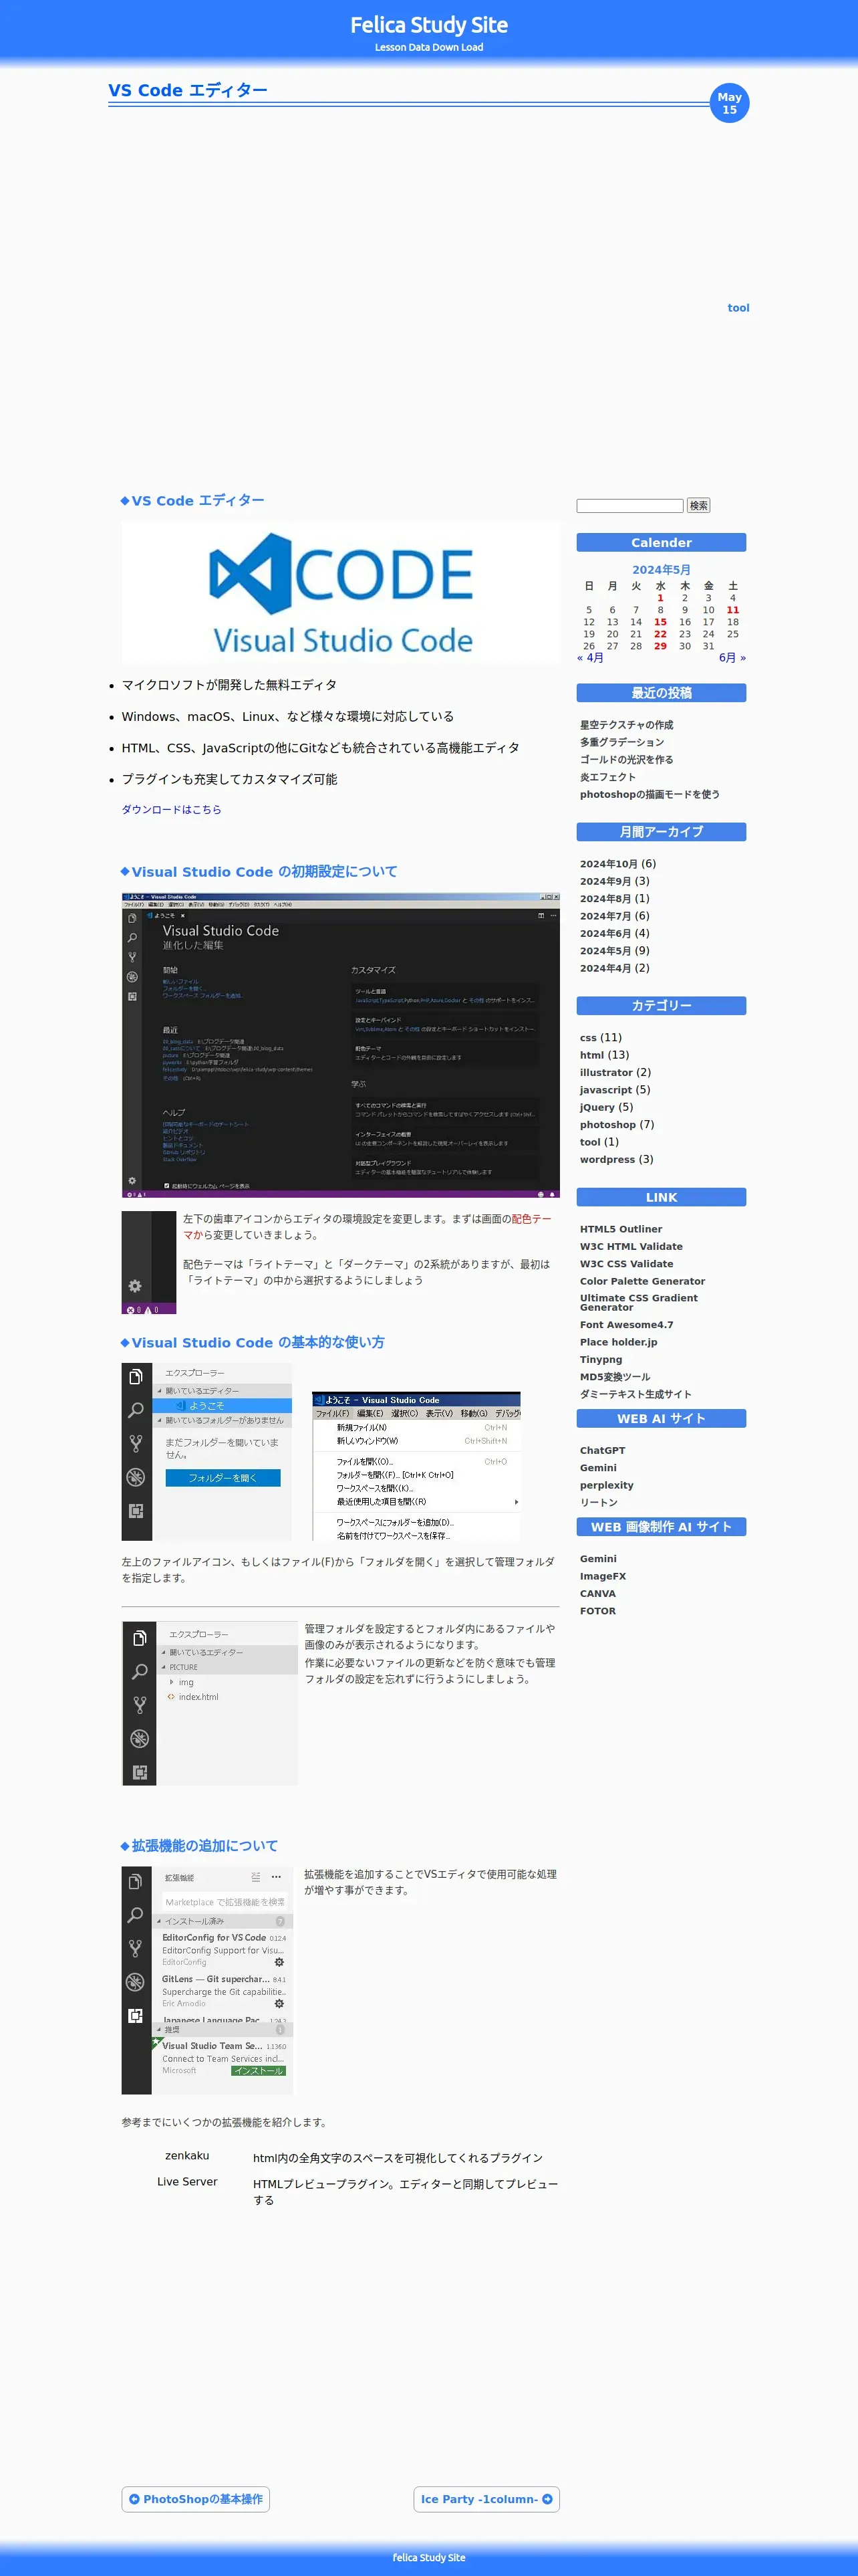The width and height of the screenshot is (858, 2576).
Task: Open the Felica Study Site header title
Action: click(428, 25)
